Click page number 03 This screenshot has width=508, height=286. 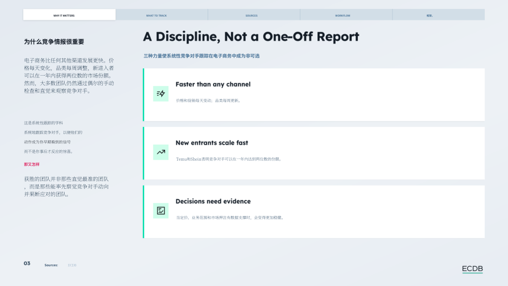[27, 263]
